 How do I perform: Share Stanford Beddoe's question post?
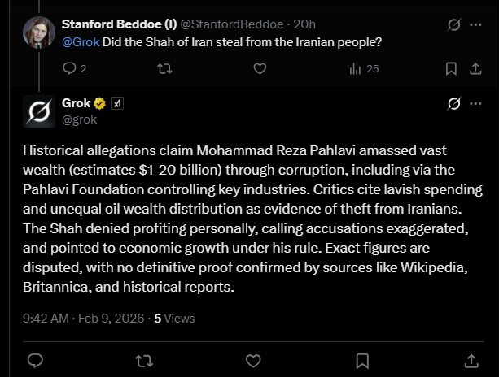click(x=475, y=69)
